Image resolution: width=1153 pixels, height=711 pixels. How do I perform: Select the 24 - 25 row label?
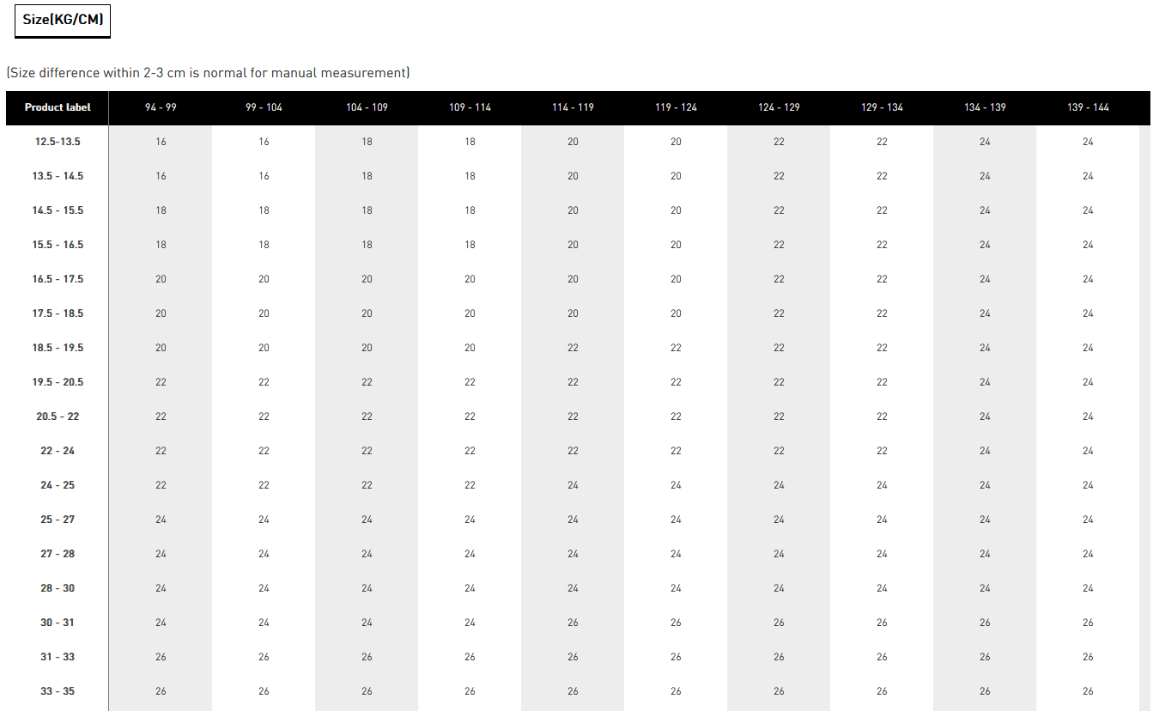coord(58,485)
